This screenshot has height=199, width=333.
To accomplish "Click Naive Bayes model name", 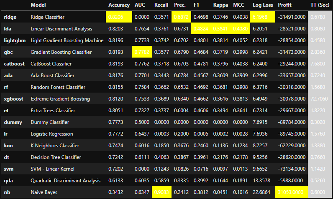I will (x=44, y=192).
